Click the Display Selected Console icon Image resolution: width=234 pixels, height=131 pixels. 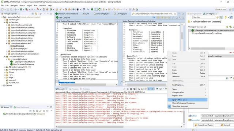click(161, 89)
